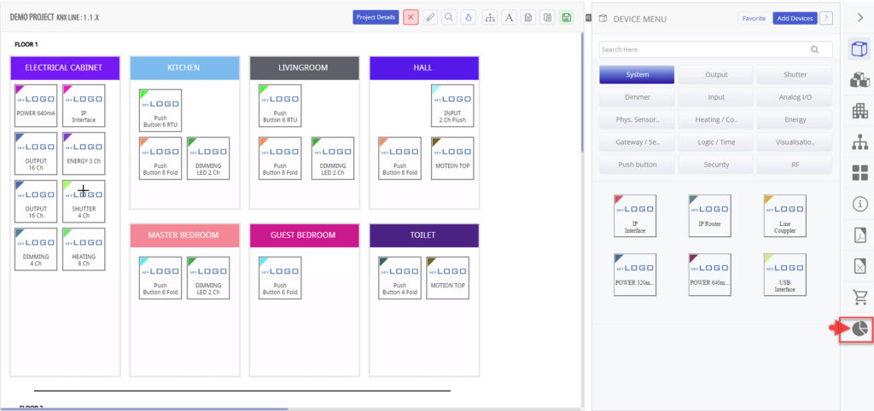This screenshot has height=411, width=874.
Task: Select INPUT 2 Ch Flush device in Hall
Action: coord(452,106)
